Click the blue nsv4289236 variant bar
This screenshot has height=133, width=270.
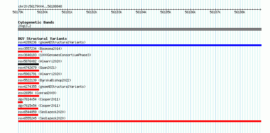pyautogui.click(x=140, y=45)
